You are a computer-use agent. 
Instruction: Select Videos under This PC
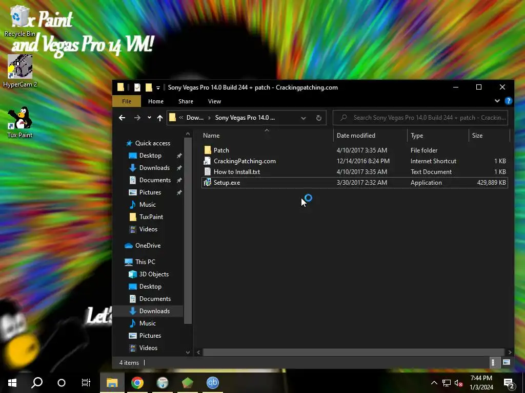[148, 348]
